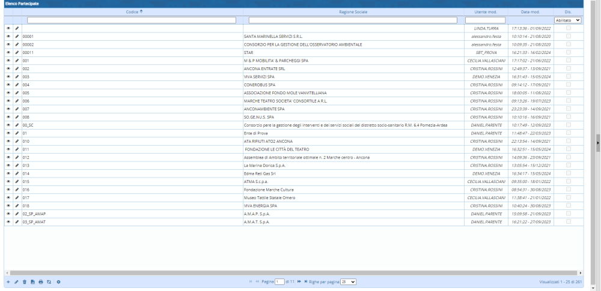The width and height of the screenshot is (601, 291).
Task: Click the print icon in bottom toolbar
Action: coord(41,281)
